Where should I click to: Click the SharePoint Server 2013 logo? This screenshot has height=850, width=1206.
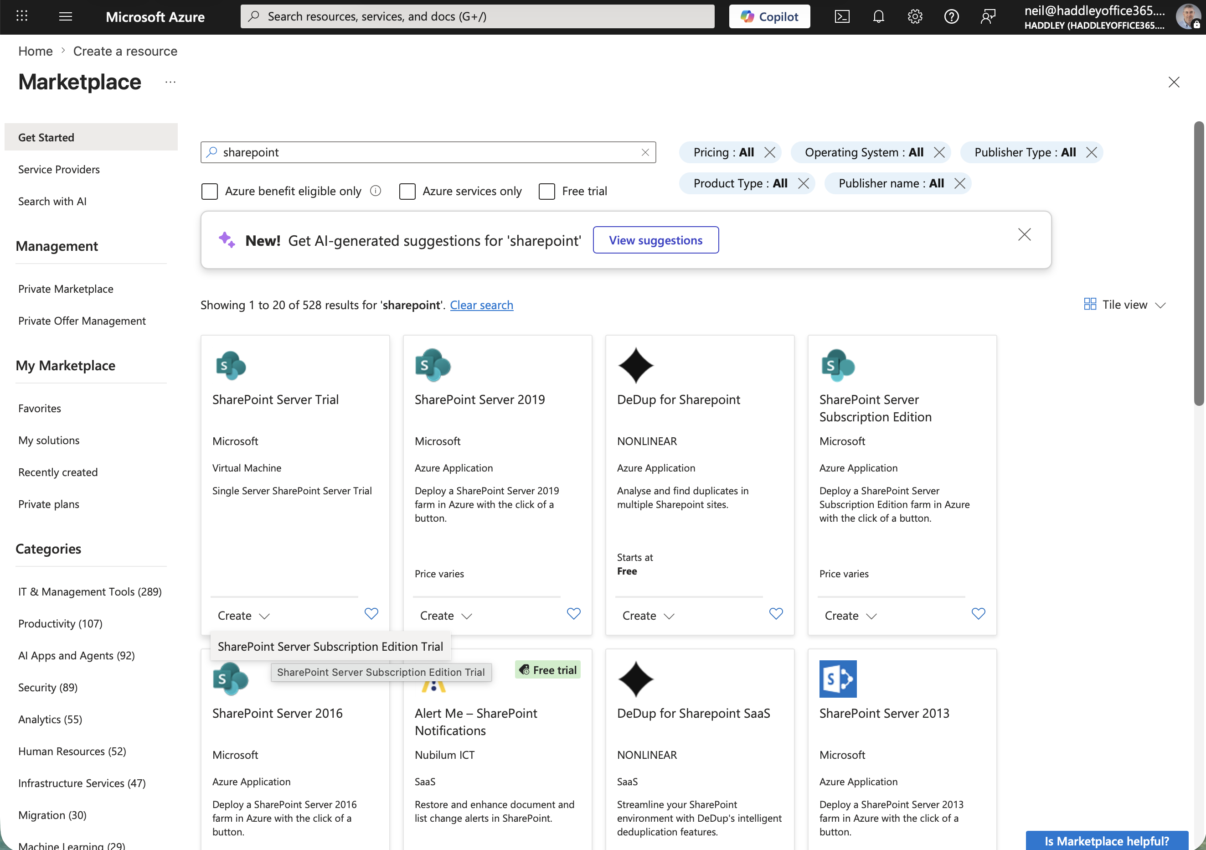(x=838, y=679)
